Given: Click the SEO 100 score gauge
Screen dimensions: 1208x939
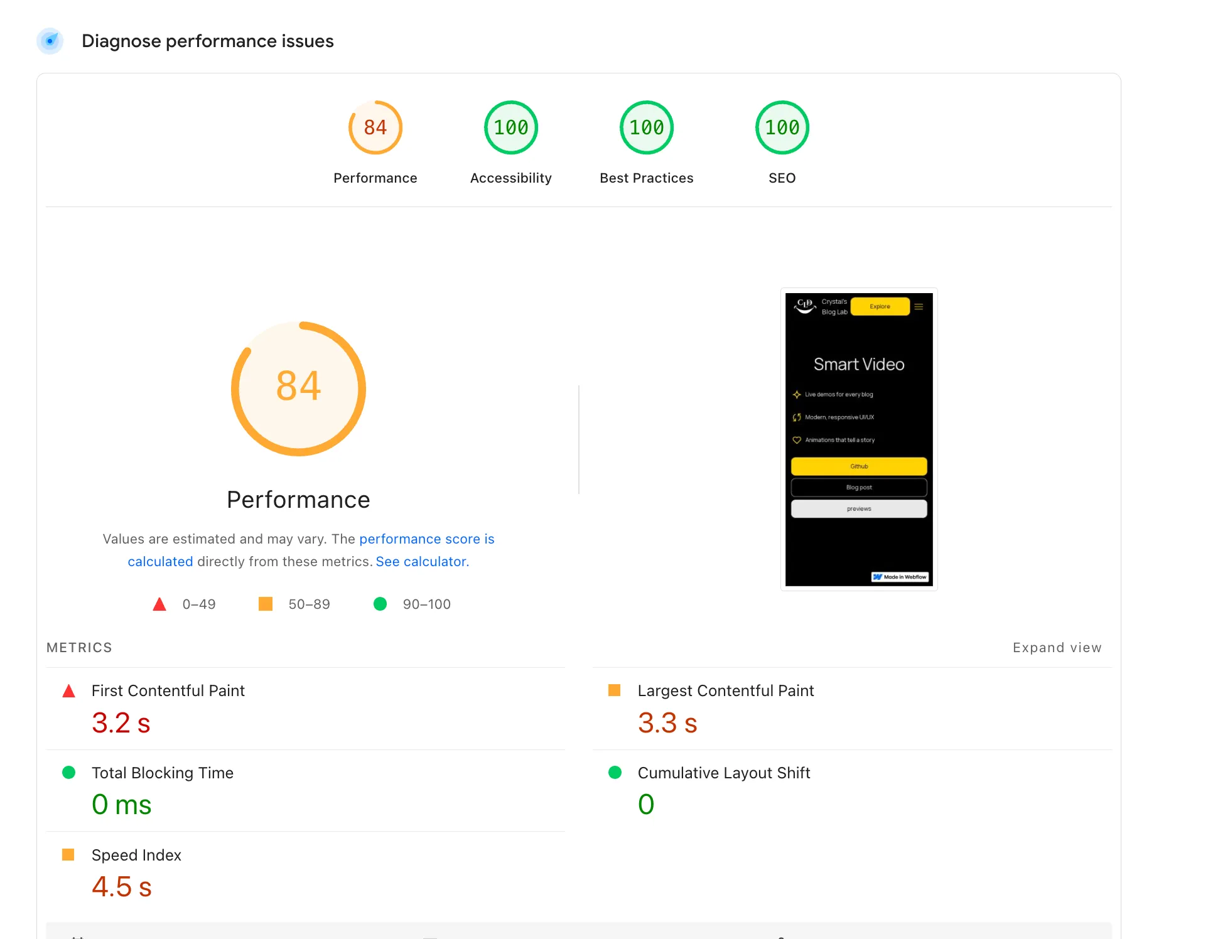Looking at the screenshot, I should [782, 128].
